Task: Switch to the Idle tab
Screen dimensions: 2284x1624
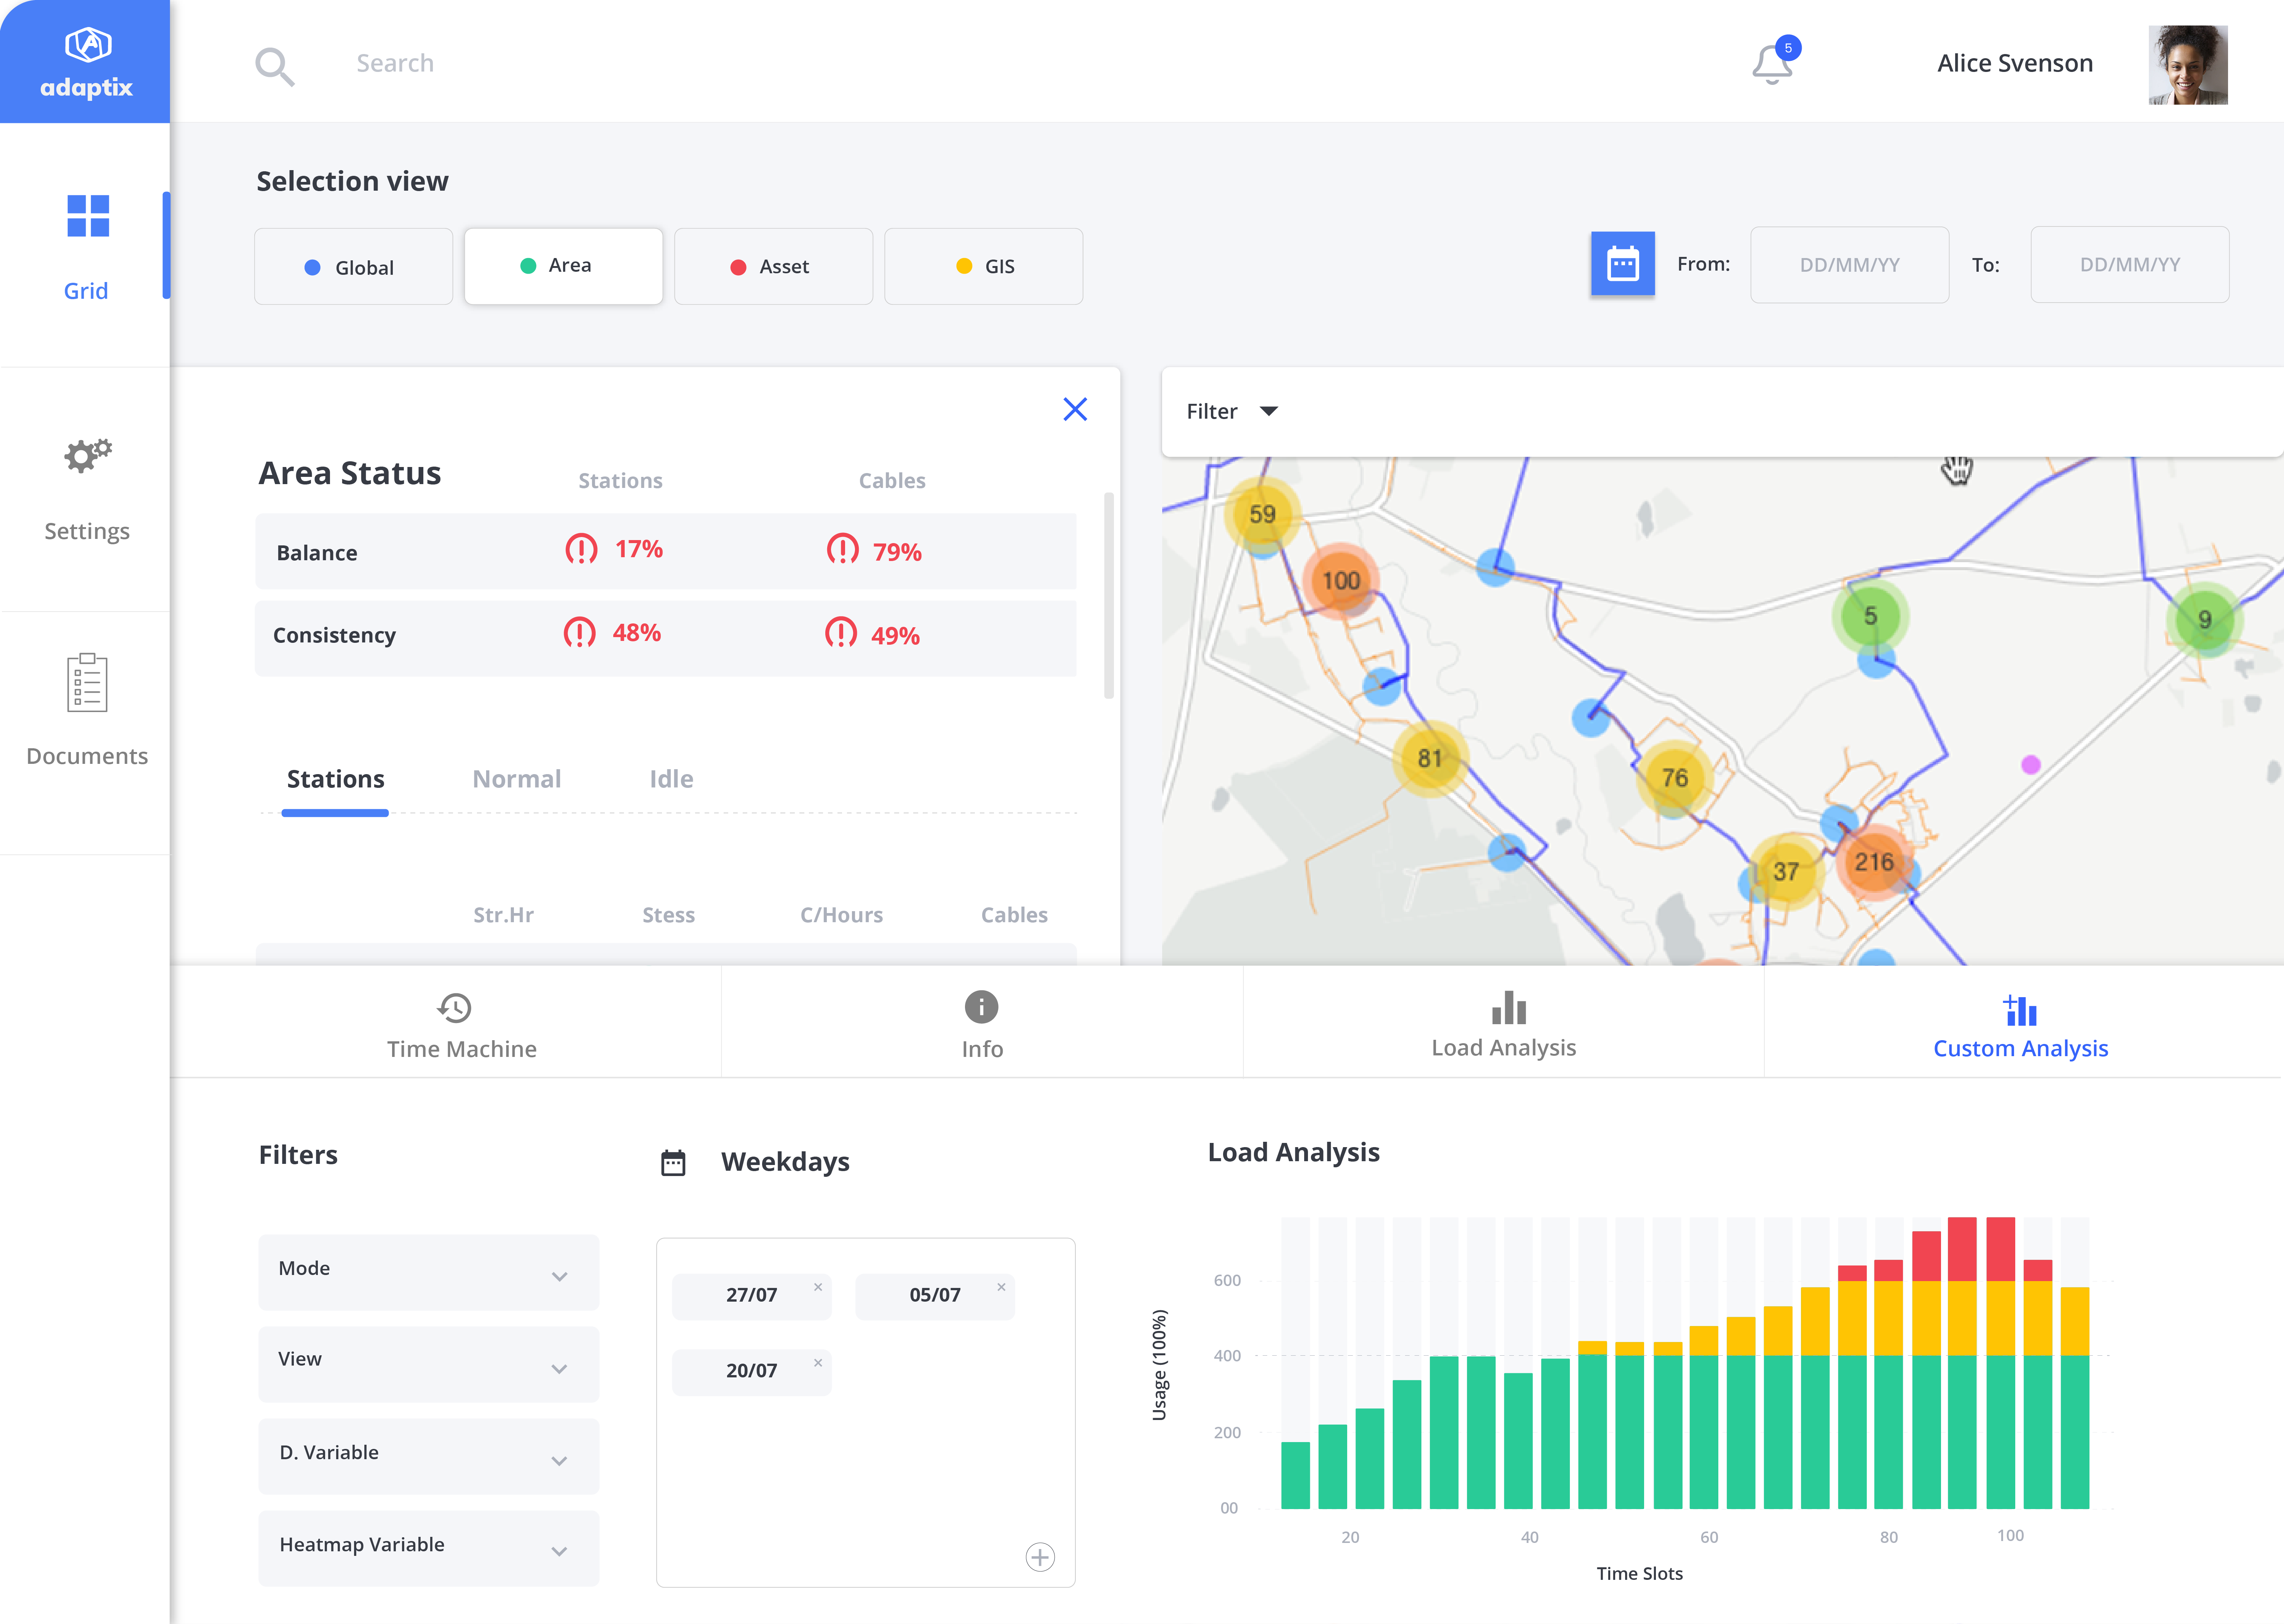Action: [x=671, y=779]
